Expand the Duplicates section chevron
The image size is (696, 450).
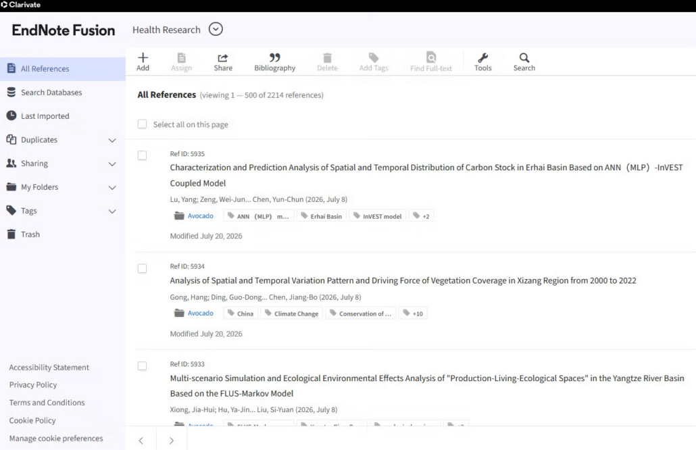(x=112, y=141)
